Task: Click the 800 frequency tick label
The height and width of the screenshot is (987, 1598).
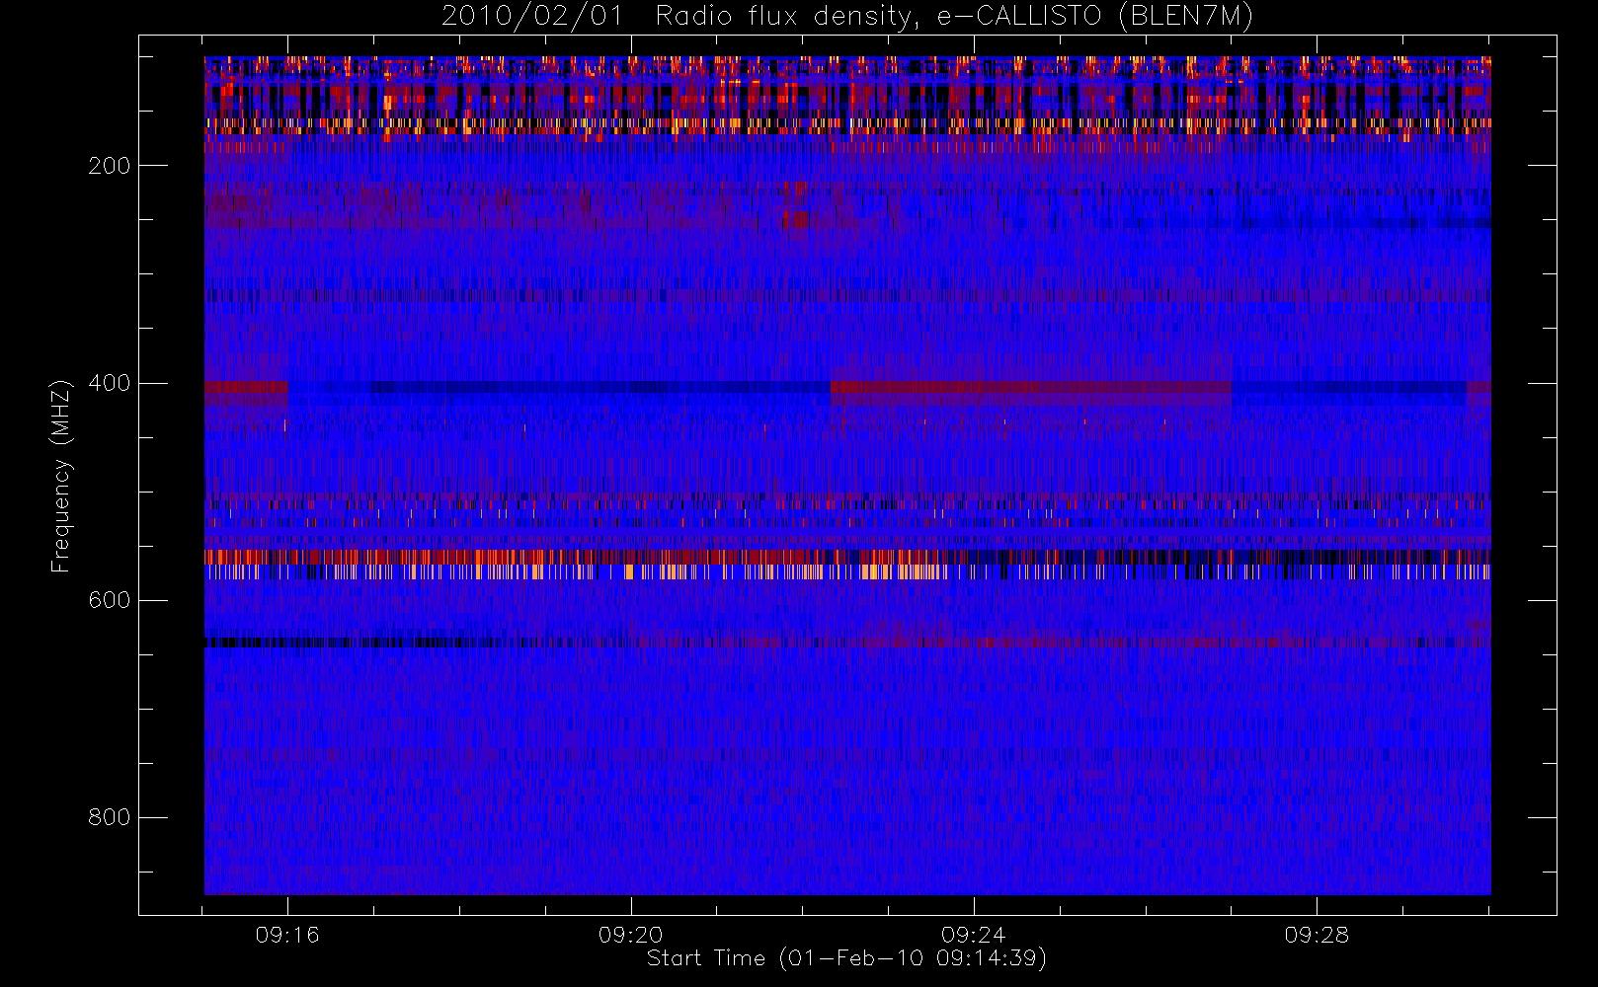Action: 110,817
